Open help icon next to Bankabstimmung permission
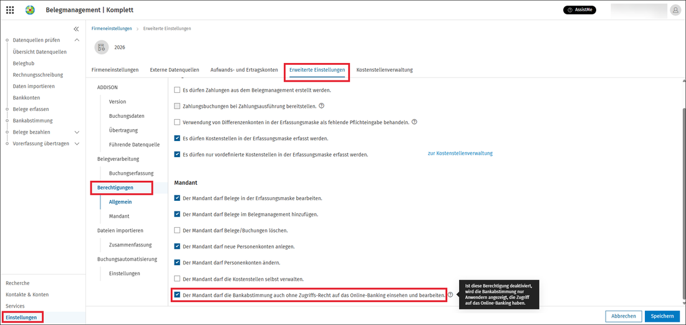Image resolution: width=686 pixels, height=325 pixels. pyautogui.click(x=450, y=295)
